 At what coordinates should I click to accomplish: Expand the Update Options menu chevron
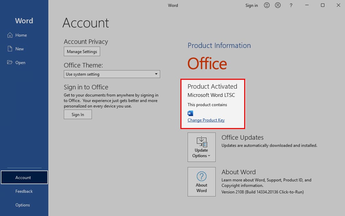209,156
